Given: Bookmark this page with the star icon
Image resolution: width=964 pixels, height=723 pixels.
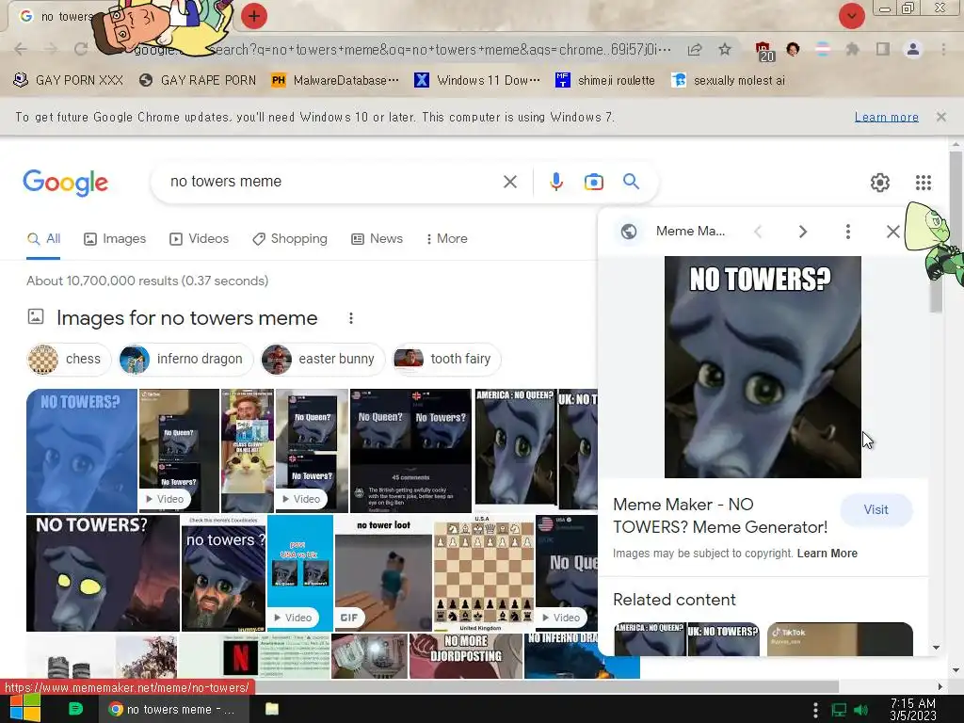Looking at the screenshot, I should click(x=725, y=49).
